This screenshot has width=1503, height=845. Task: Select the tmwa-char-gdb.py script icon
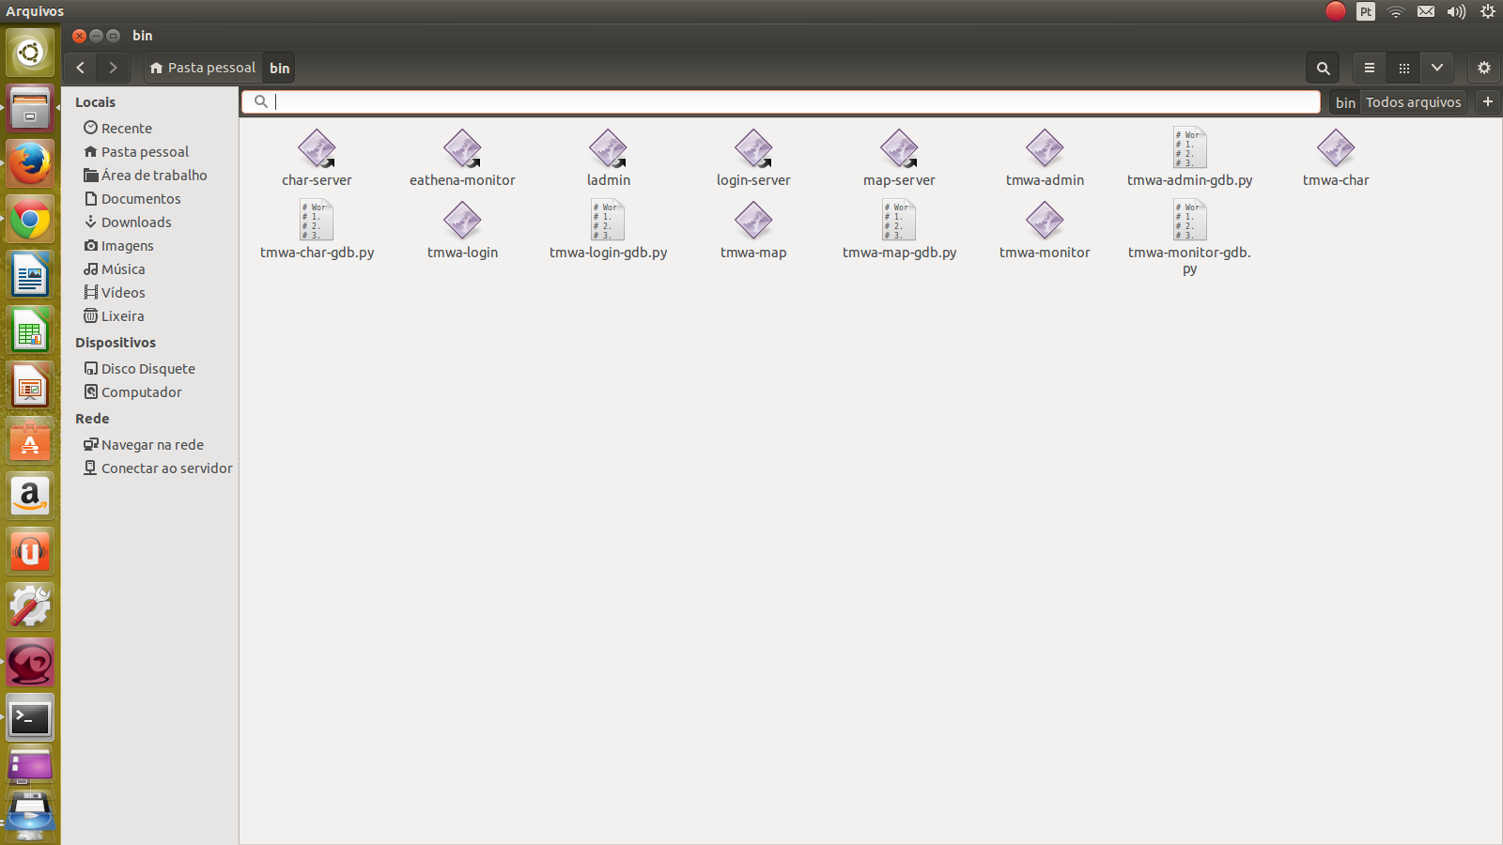coord(317,220)
